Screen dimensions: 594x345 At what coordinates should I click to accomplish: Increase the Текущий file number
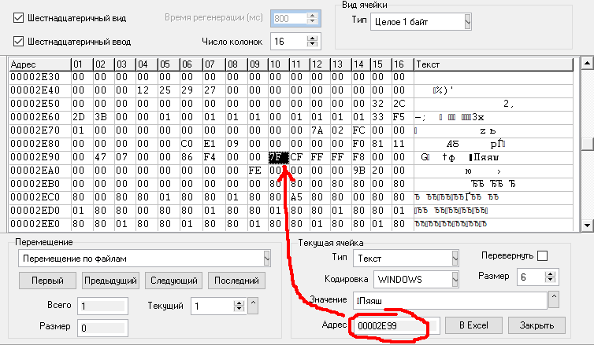[239, 303]
